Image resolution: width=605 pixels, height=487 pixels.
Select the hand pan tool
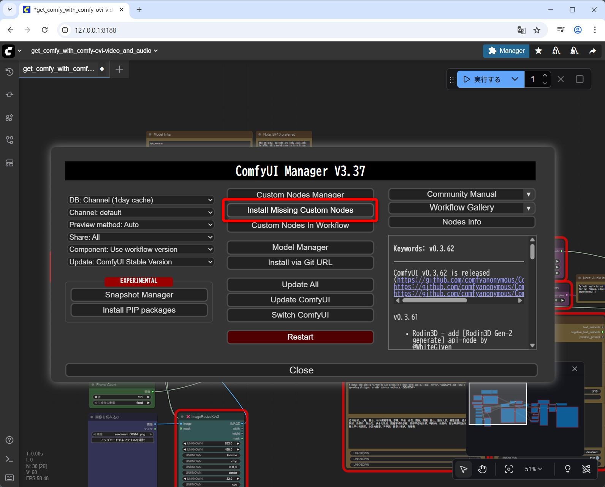482,469
